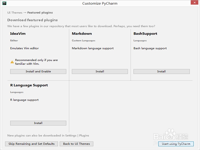Viewport: 200px width, 150px height.
Task: Click the 'Bash language support' description
Action: (150, 48)
